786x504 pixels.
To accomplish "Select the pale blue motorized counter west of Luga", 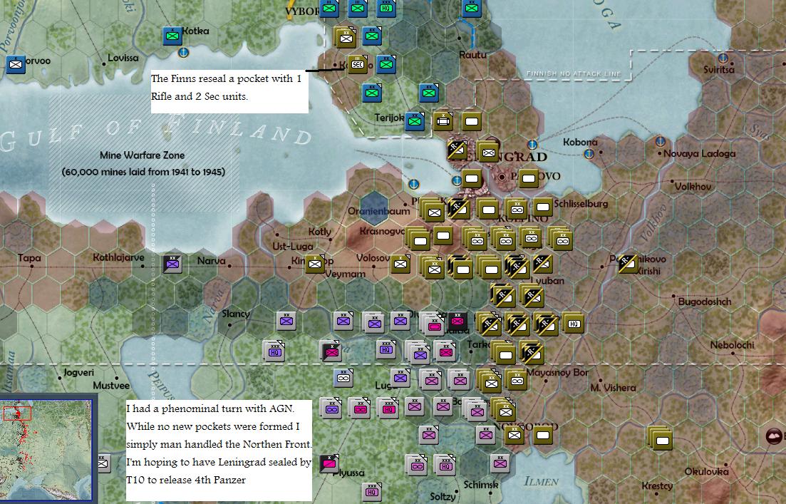I will [x=343, y=378].
